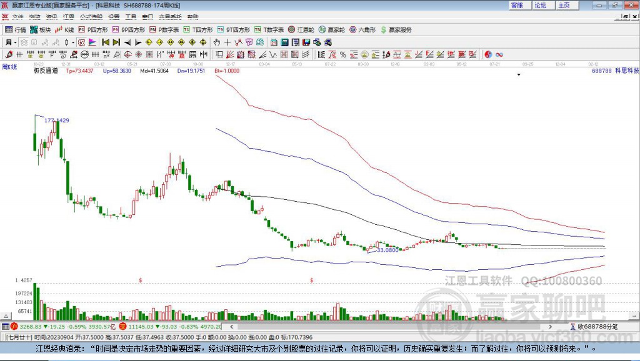Viewport: 640px width, 361px height.
Task: Click the Tp=73.4437 value
Action: point(79,71)
